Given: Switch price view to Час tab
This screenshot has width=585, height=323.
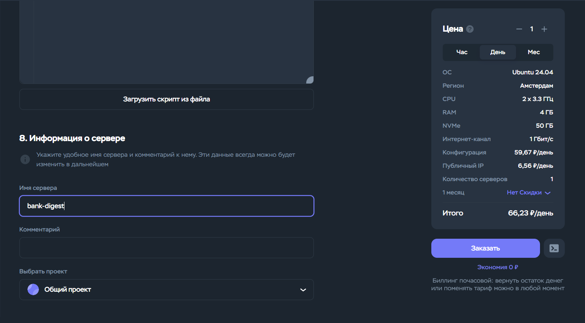Looking at the screenshot, I should [462, 52].
